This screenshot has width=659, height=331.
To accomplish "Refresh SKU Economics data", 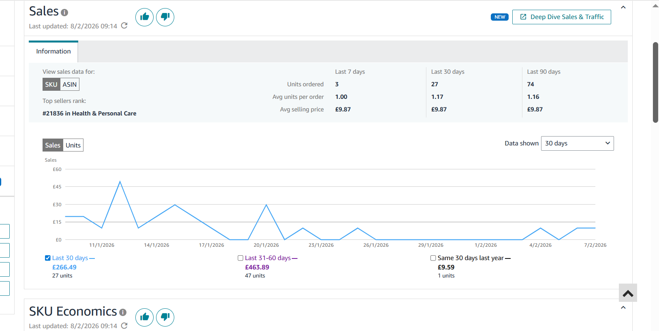I will [x=124, y=326].
